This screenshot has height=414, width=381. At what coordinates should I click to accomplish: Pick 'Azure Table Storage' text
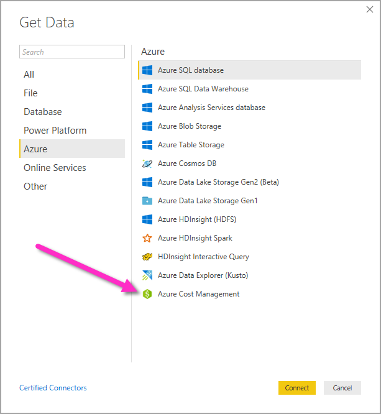coord(191,145)
